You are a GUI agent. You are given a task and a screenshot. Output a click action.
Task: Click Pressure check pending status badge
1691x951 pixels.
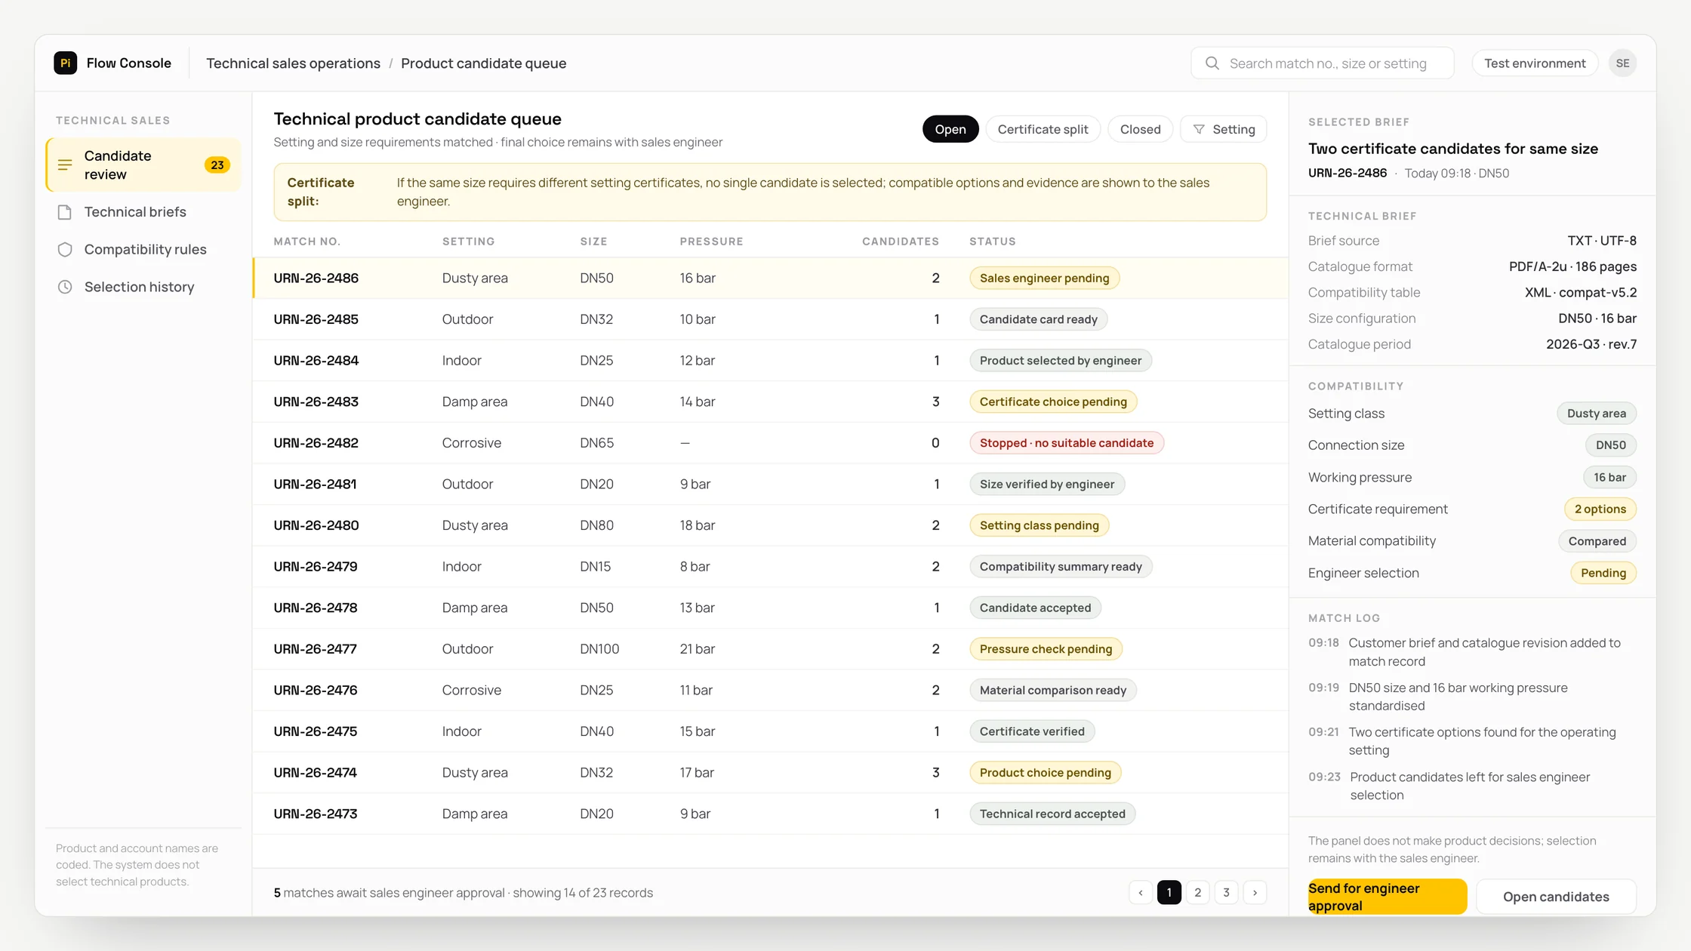(x=1046, y=649)
